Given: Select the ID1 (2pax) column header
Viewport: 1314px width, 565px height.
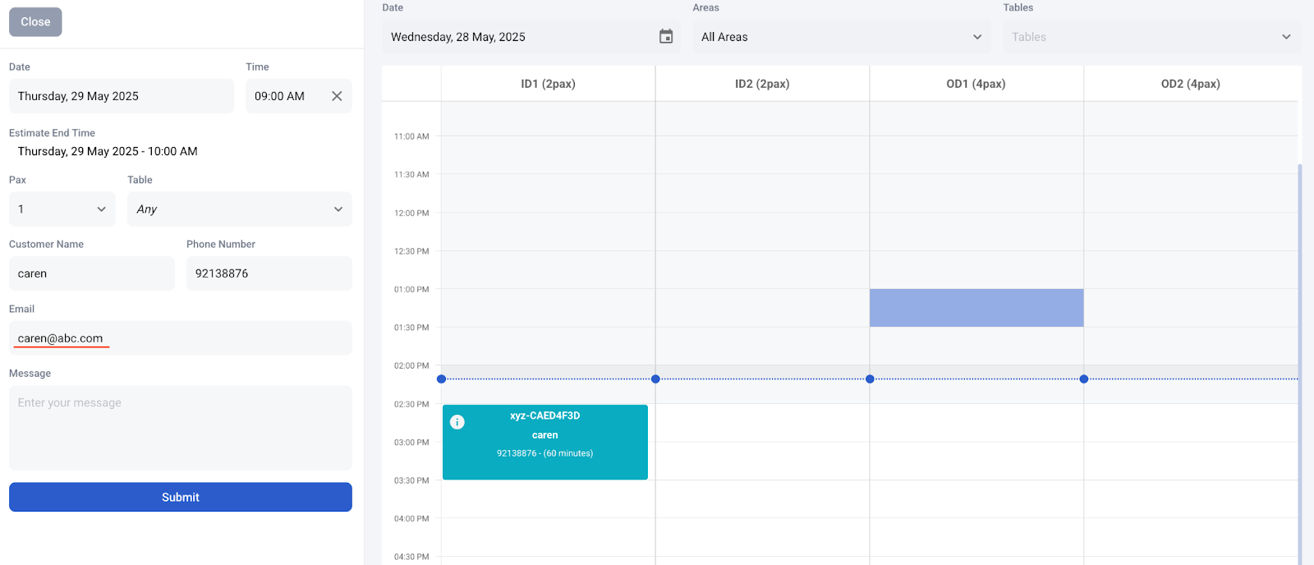Looking at the screenshot, I should (x=548, y=84).
